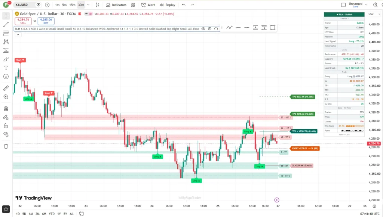
Task: Choose the rectangle tool in floating toolbar
Action: point(273,28)
